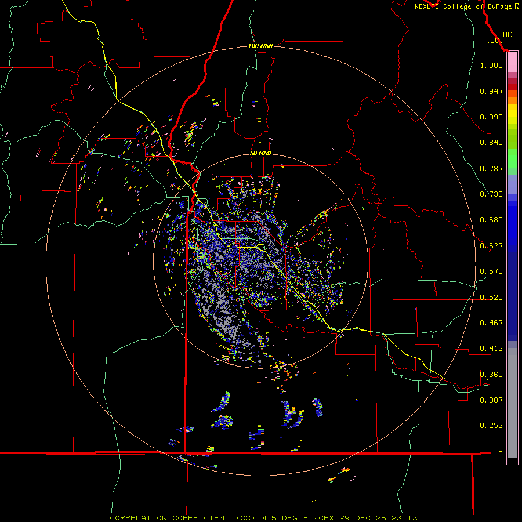Click the 0.253 color scale value
Image resolution: width=522 pixels, height=522 pixels.
pyautogui.click(x=491, y=426)
